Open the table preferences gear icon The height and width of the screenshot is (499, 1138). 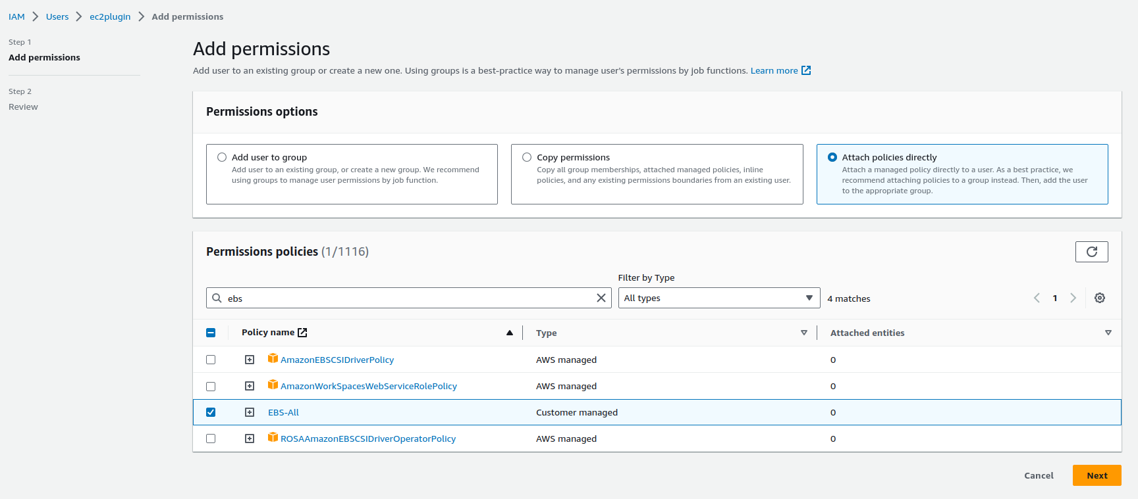[1100, 298]
